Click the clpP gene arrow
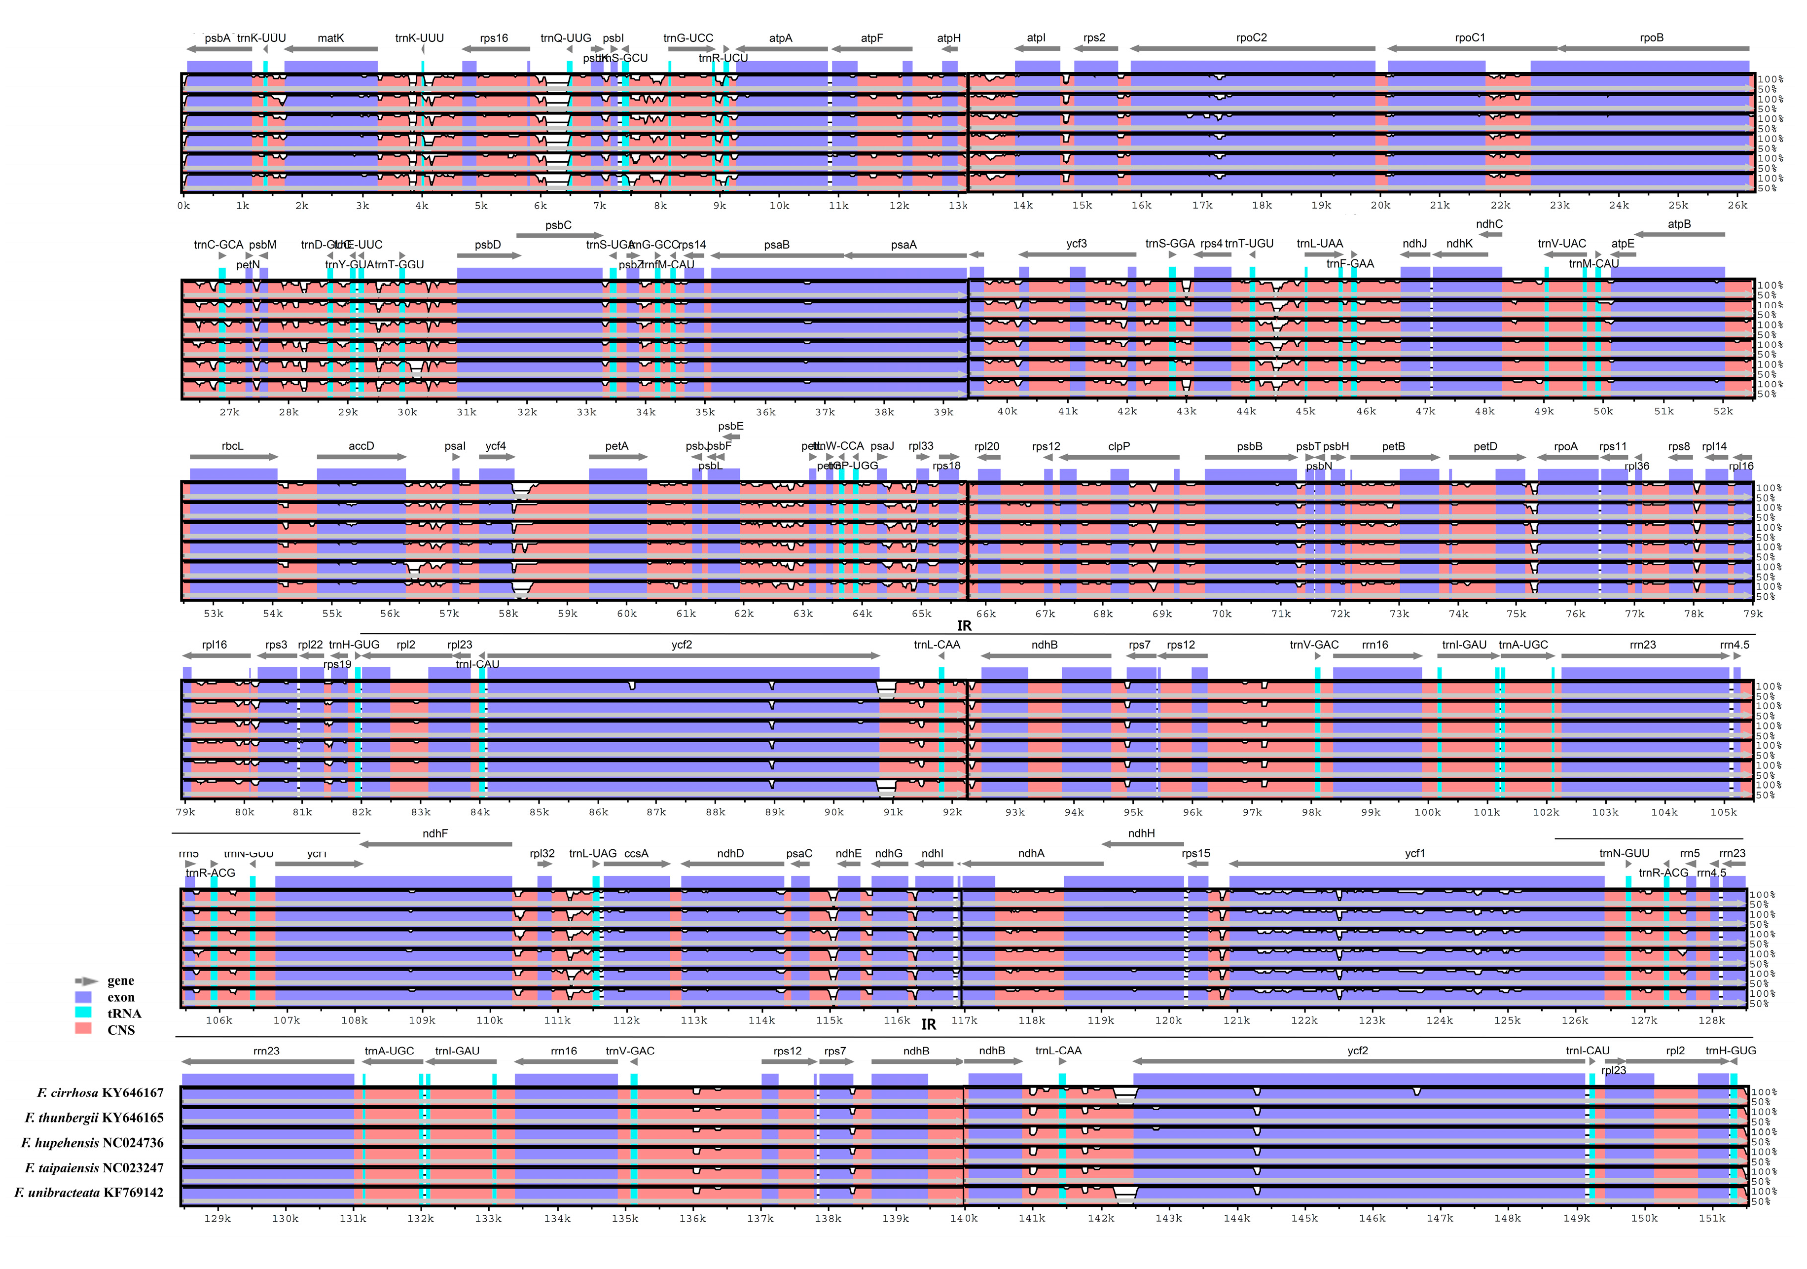 click(1119, 457)
